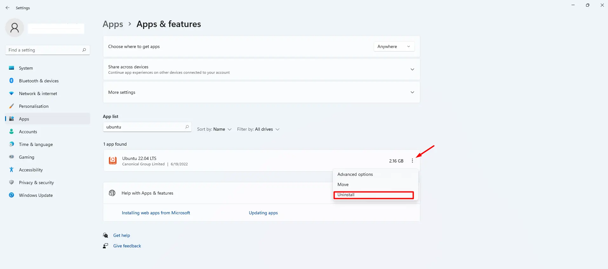
Task: Click the search icon in app list box
Action: [x=187, y=127]
